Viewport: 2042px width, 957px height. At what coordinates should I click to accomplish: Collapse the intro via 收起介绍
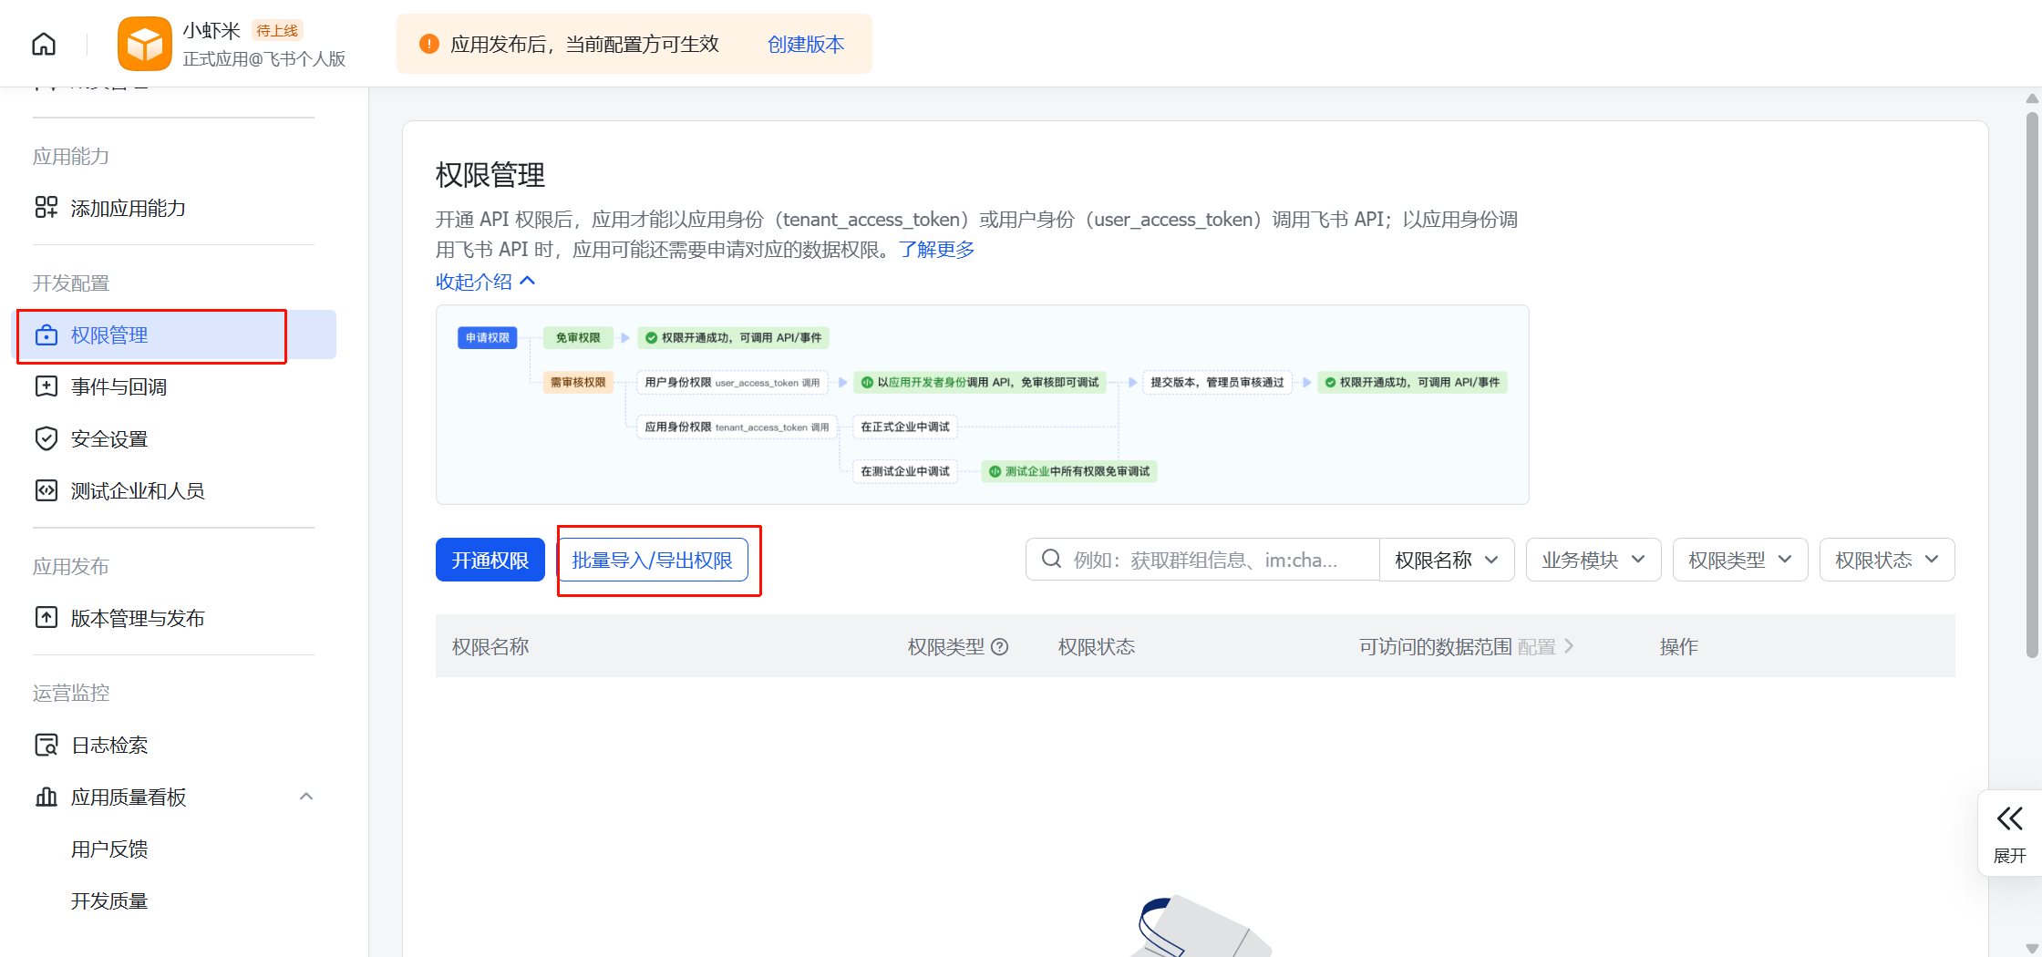tap(485, 282)
